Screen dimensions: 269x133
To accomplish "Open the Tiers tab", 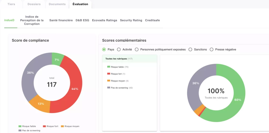I will click(x=11, y=4).
